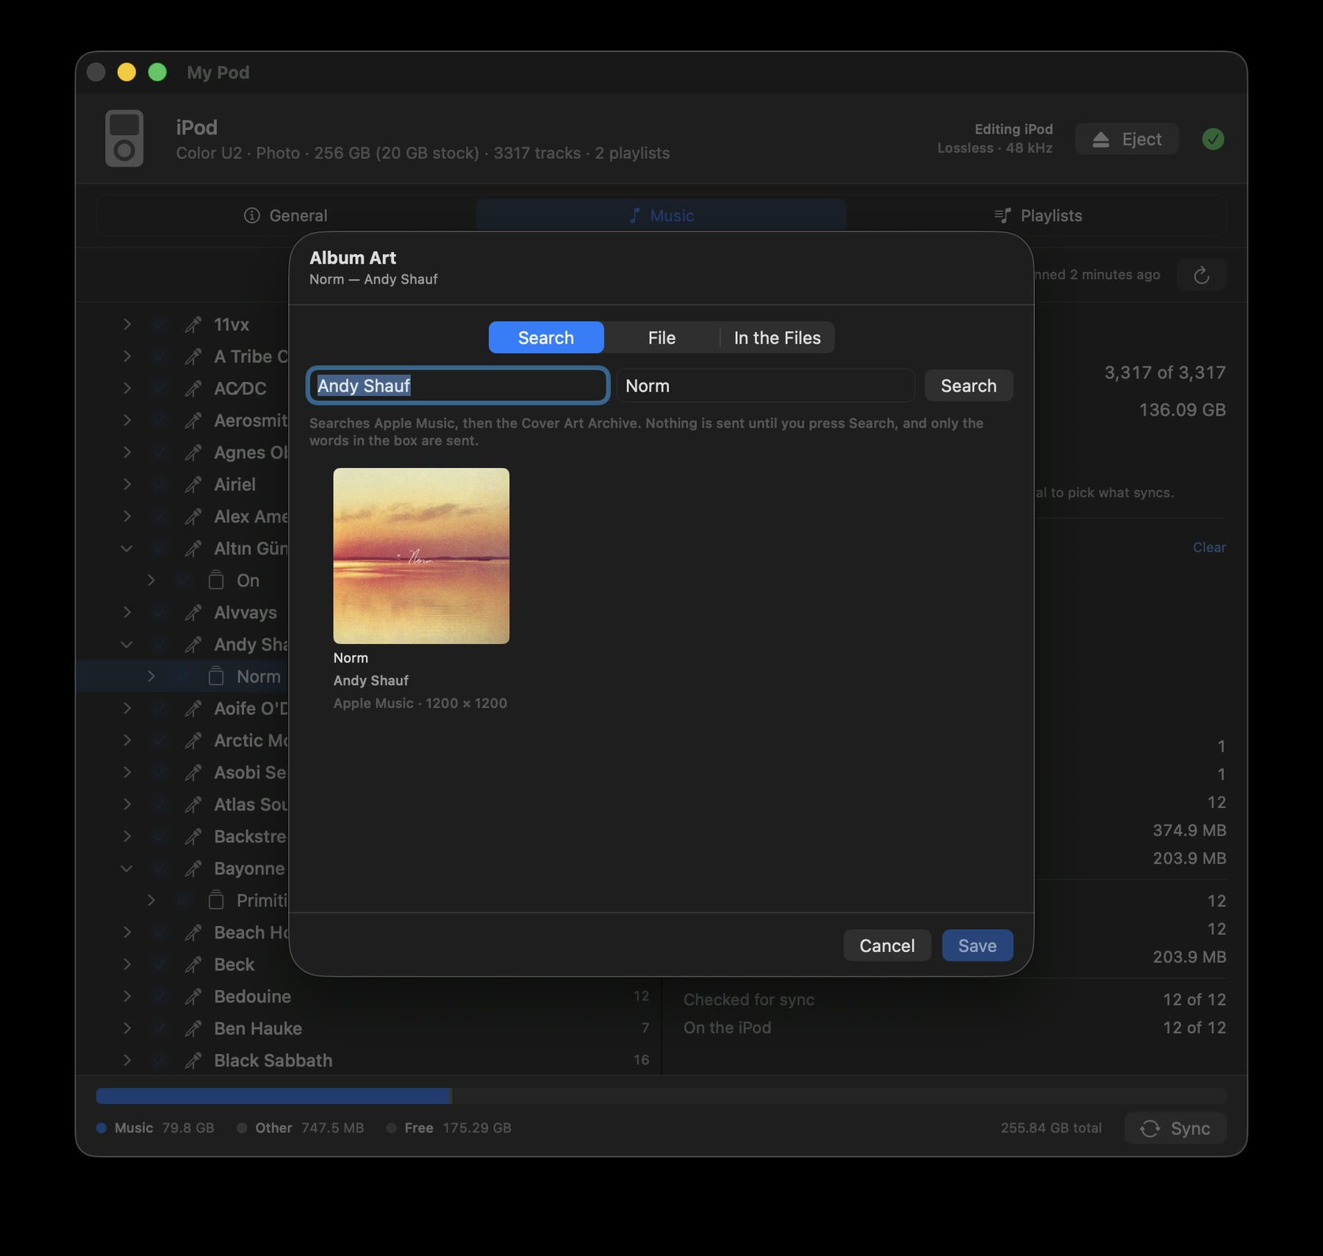Screen dimensions: 1323x1256
Task: Click the iPod device icon
Action: pos(124,139)
